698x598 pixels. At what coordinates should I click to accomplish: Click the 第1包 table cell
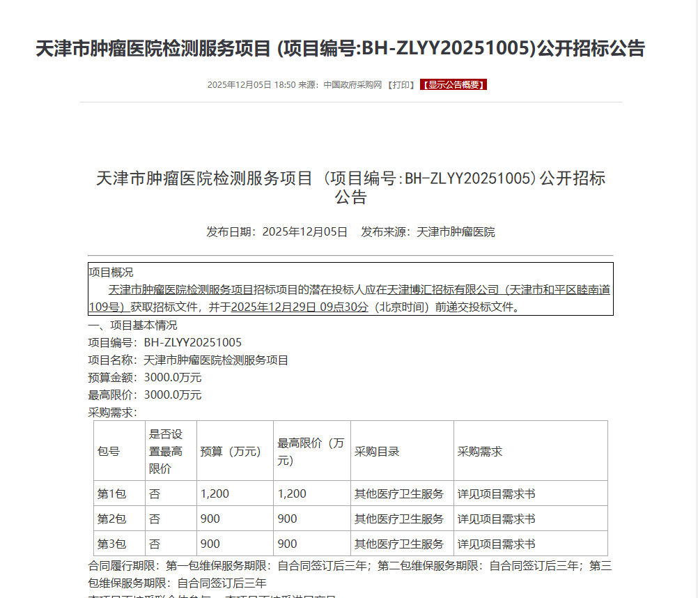click(111, 494)
